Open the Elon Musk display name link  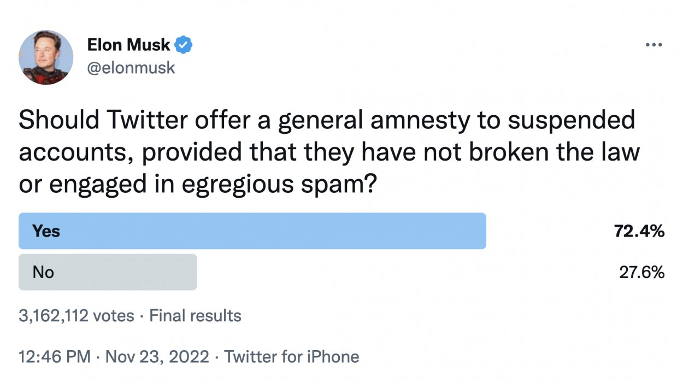point(128,45)
